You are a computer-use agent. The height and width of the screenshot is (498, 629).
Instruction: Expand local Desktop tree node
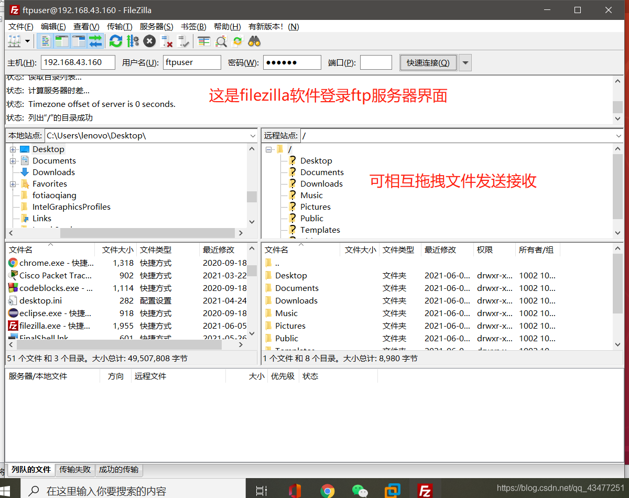click(13, 149)
